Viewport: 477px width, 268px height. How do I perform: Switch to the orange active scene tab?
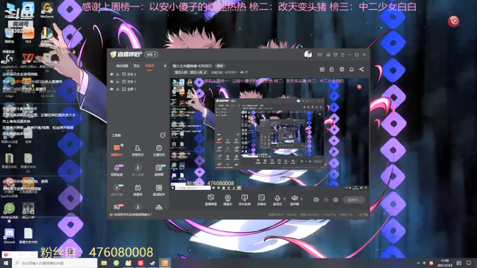click(x=150, y=66)
